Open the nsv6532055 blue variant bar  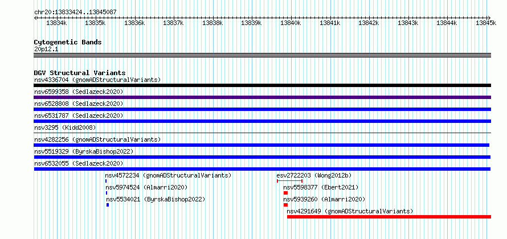click(x=262, y=169)
